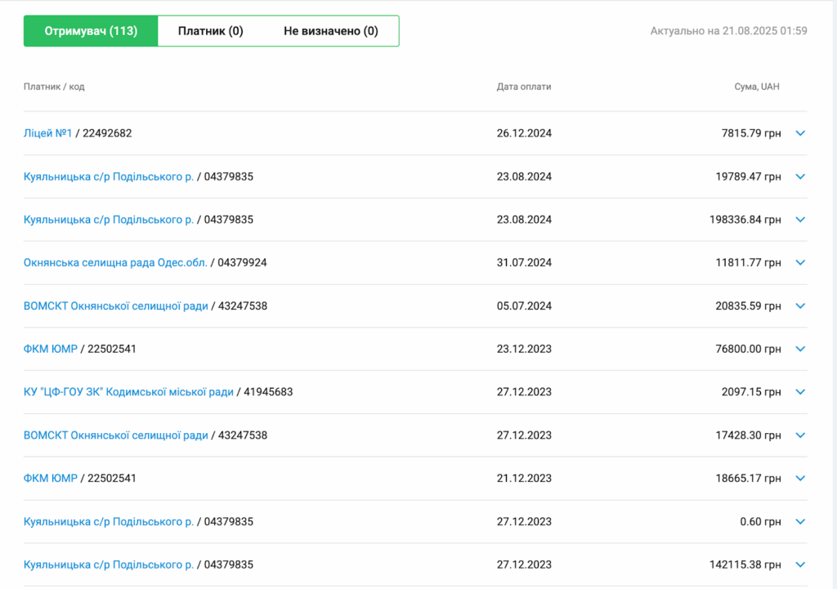This screenshot has width=837, height=589.
Task: Expand the 19789.47 грн payment details
Action: click(x=800, y=176)
